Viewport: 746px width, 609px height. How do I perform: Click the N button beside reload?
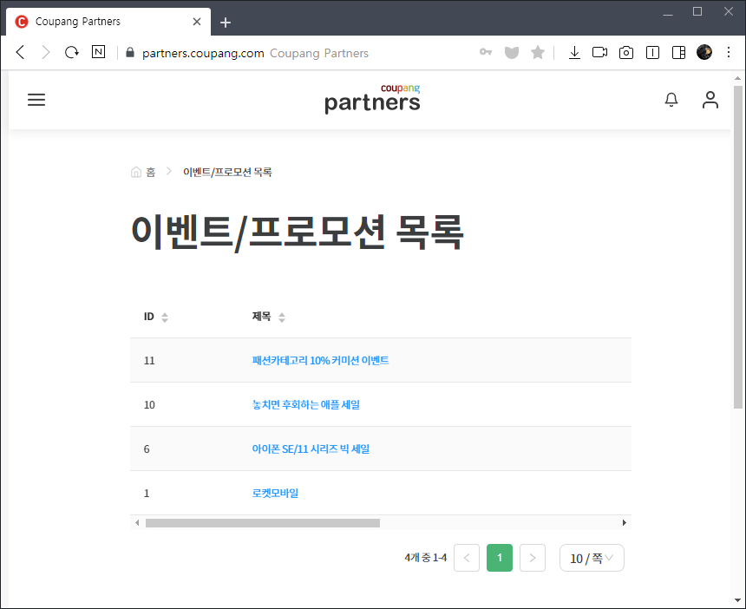coord(99,52)
